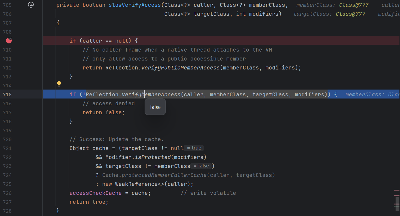Toggle a breakpoint at line number 727

(7, 202)
